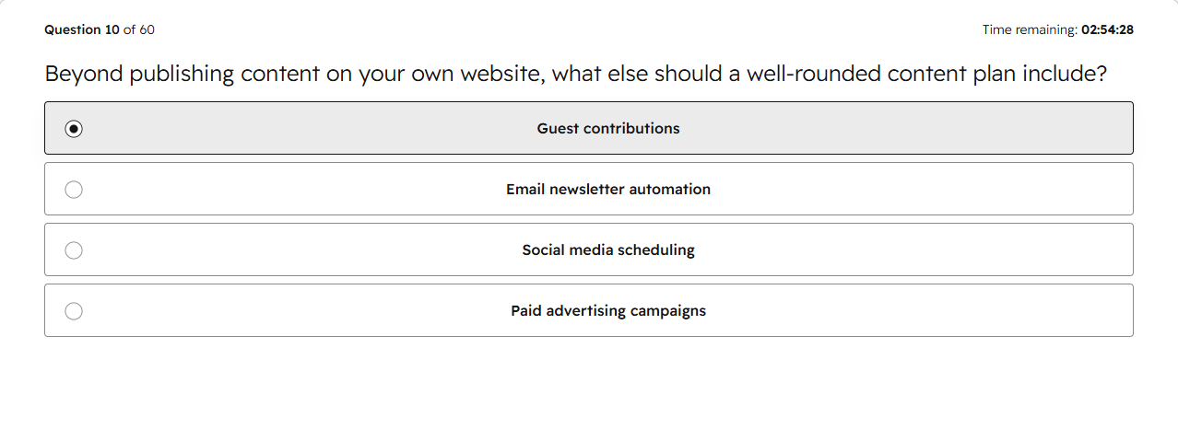This screenshot has width=1178, height=429.
Task: Click the 'Question 10' counter text
Action: tap(82, 29)
